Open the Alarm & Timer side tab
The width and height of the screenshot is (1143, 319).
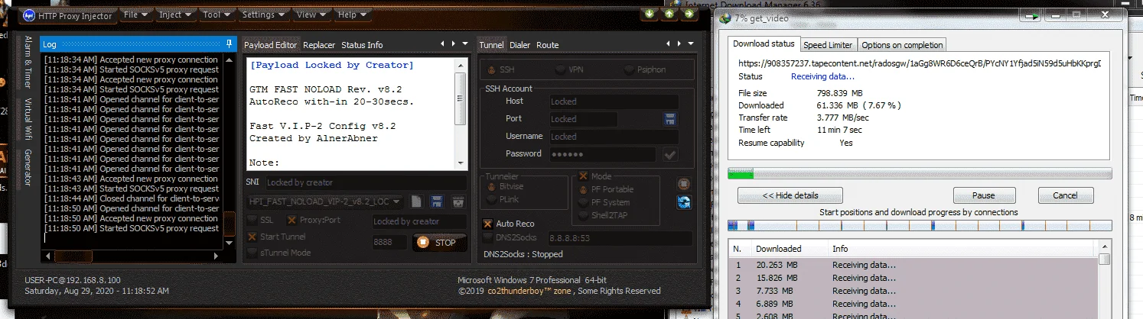pyautogui.click(x=28, y=63)
